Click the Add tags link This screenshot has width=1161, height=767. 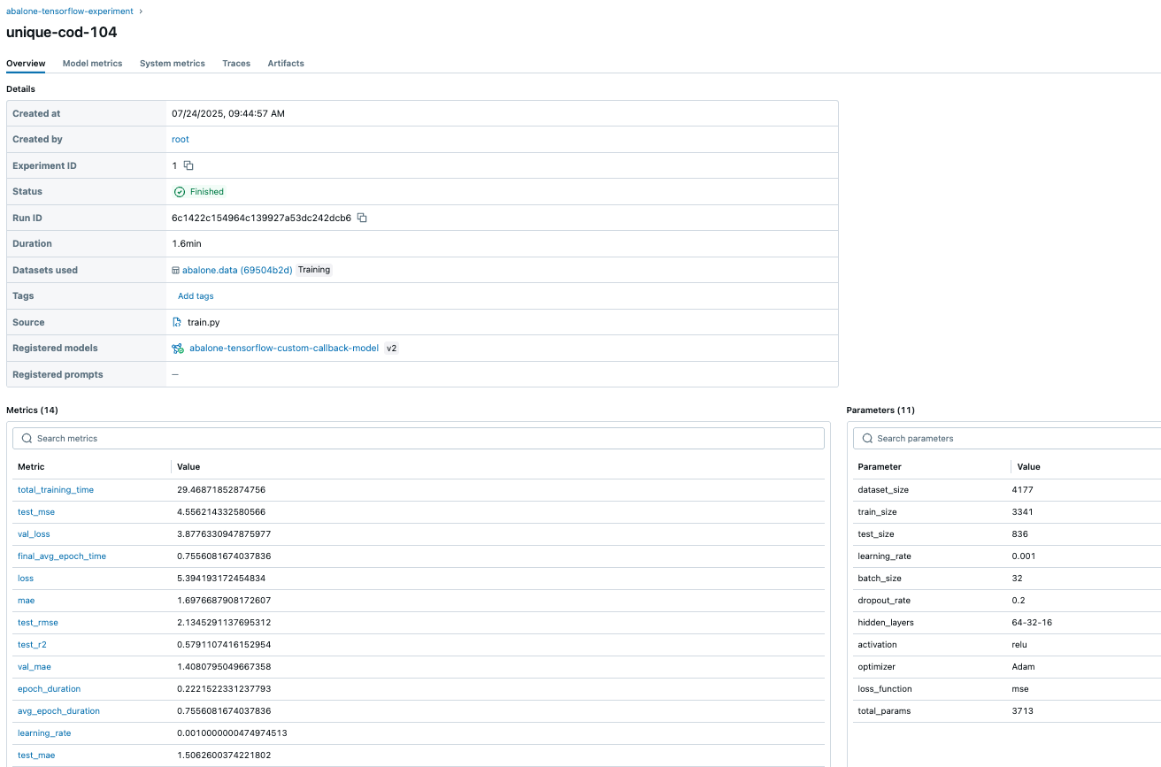coord(196,295)
